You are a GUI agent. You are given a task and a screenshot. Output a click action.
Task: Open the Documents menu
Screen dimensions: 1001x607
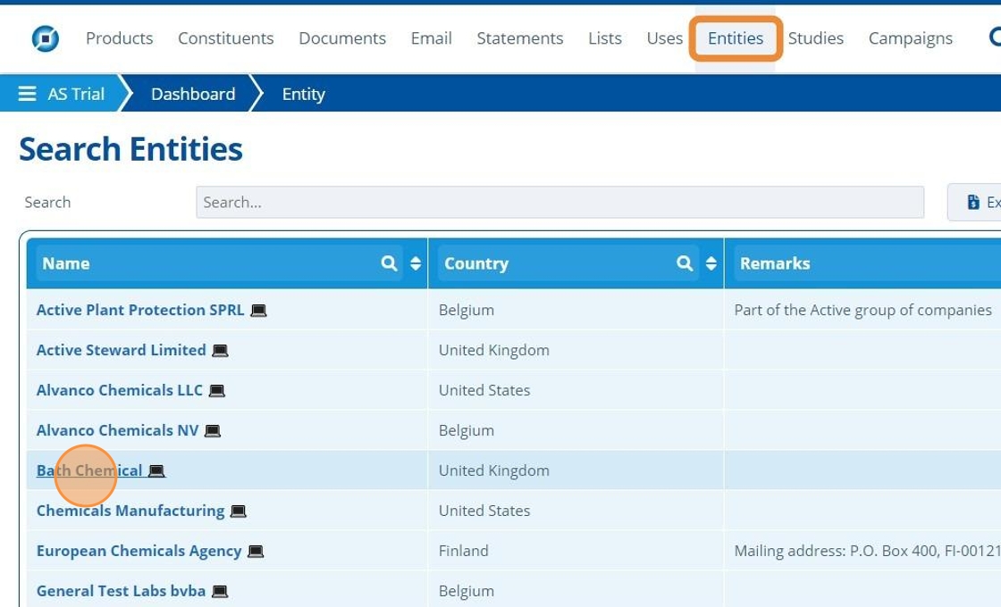point(342,38)
